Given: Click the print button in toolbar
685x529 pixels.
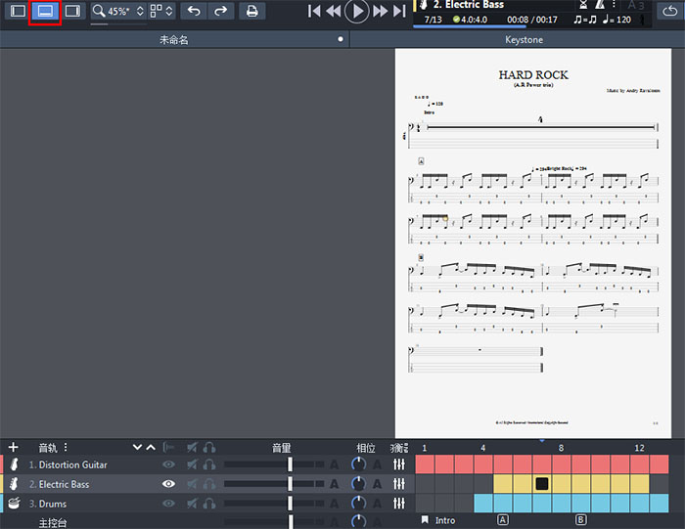Looking at the screenshot, I should click(x=251, y=12).
